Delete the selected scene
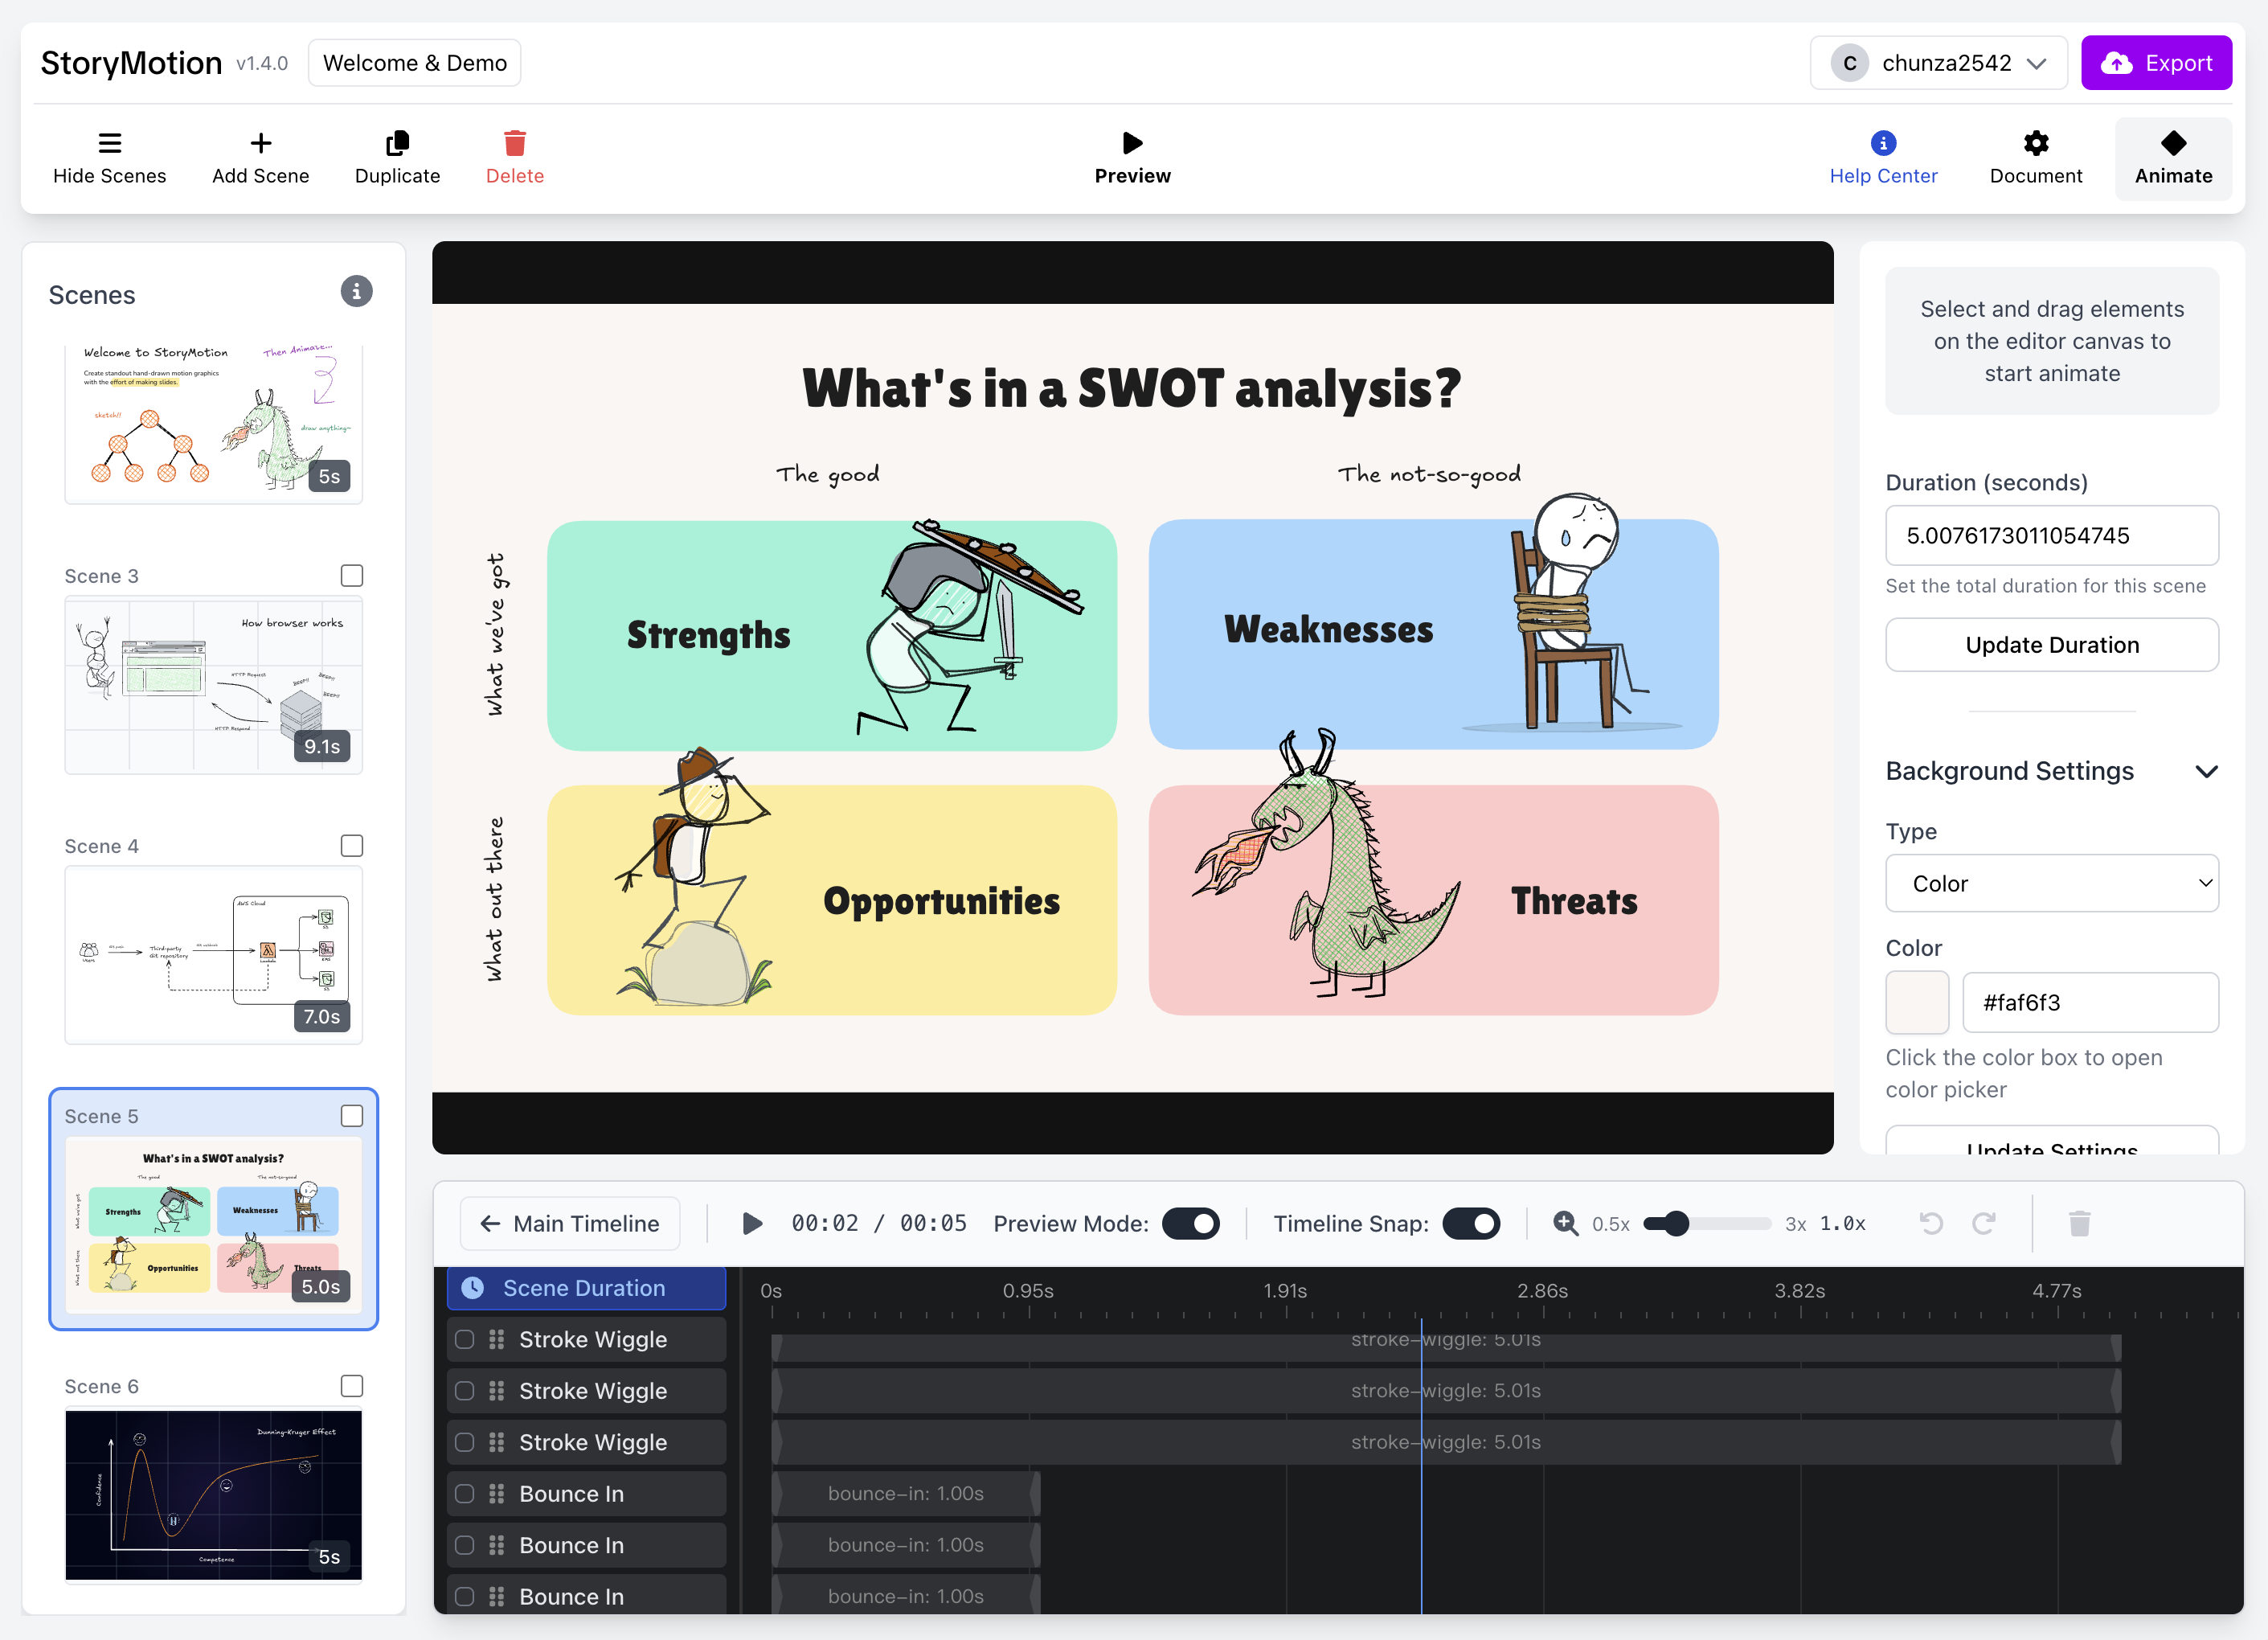 pos(515,157)
